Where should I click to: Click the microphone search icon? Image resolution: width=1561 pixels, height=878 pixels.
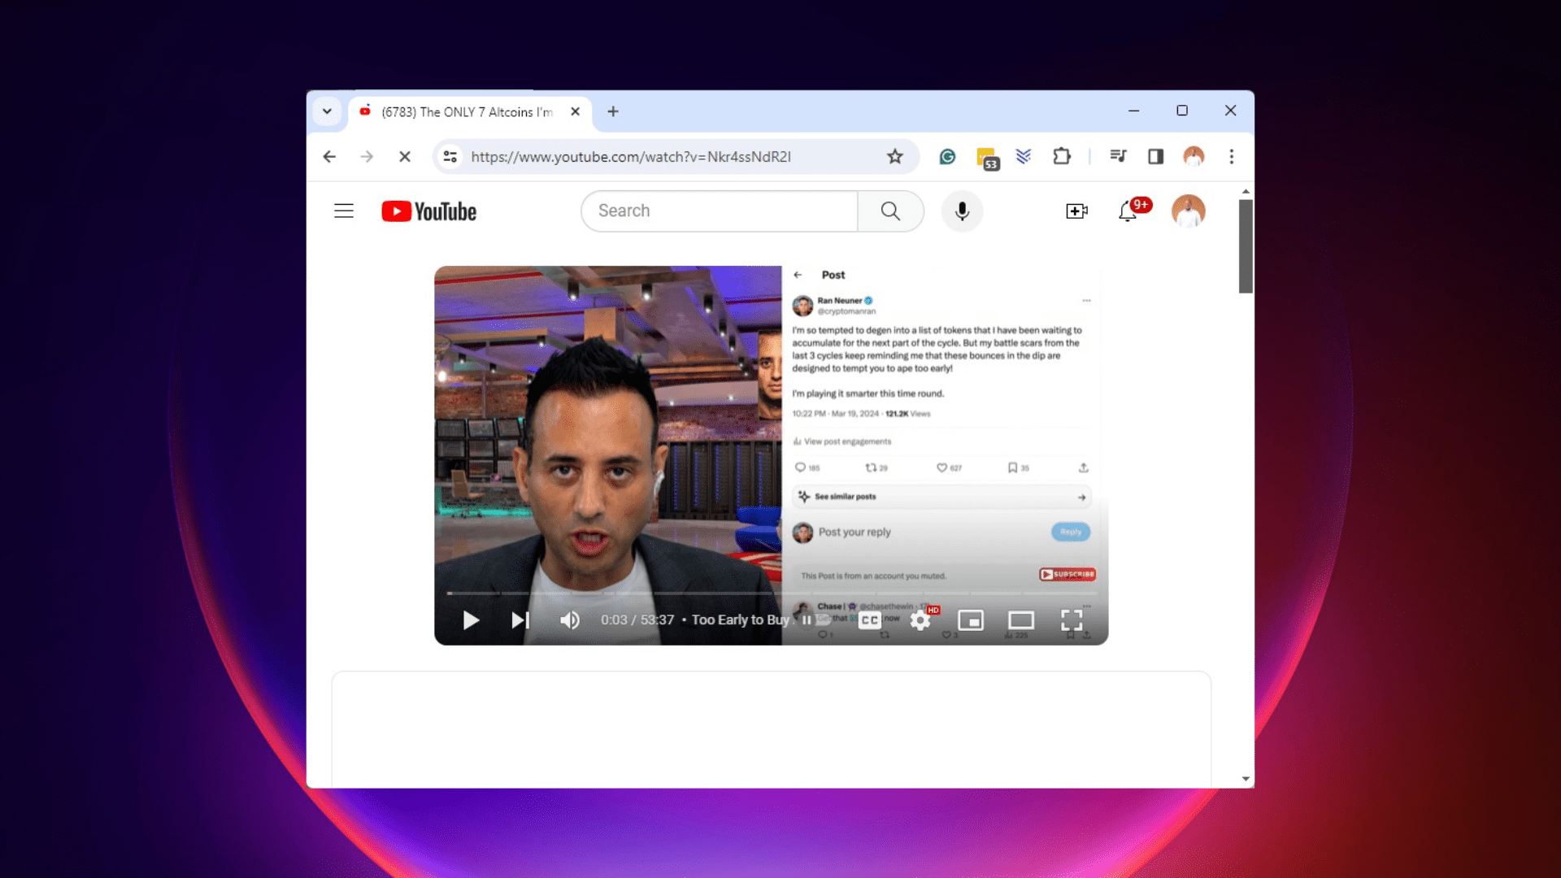pyautogui.click(x=962, y=210)
